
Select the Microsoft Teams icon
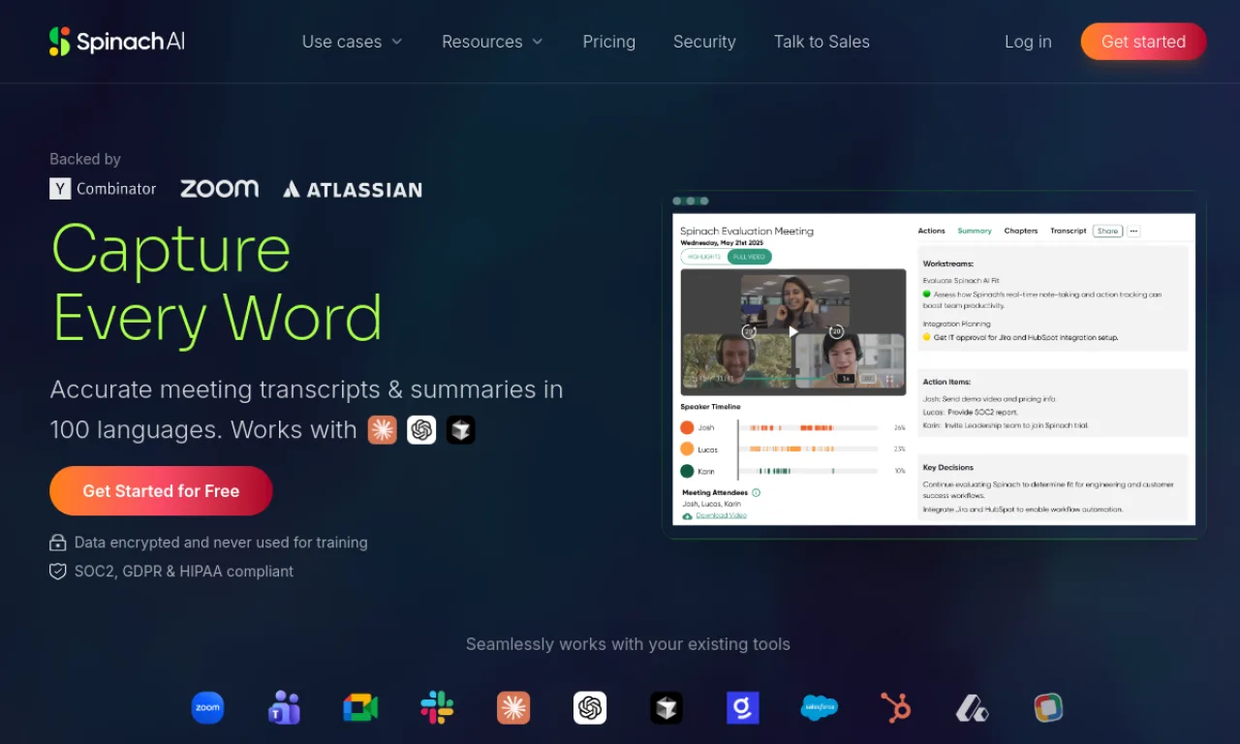pyautogui.click(x=284, y=708)
